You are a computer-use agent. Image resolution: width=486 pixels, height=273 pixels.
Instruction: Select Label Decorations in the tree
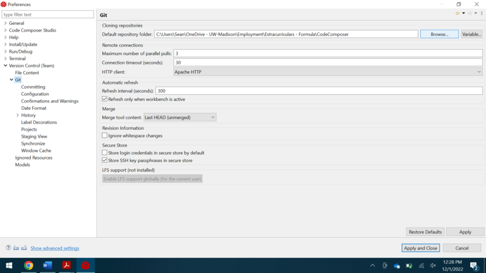click(39, 123)
